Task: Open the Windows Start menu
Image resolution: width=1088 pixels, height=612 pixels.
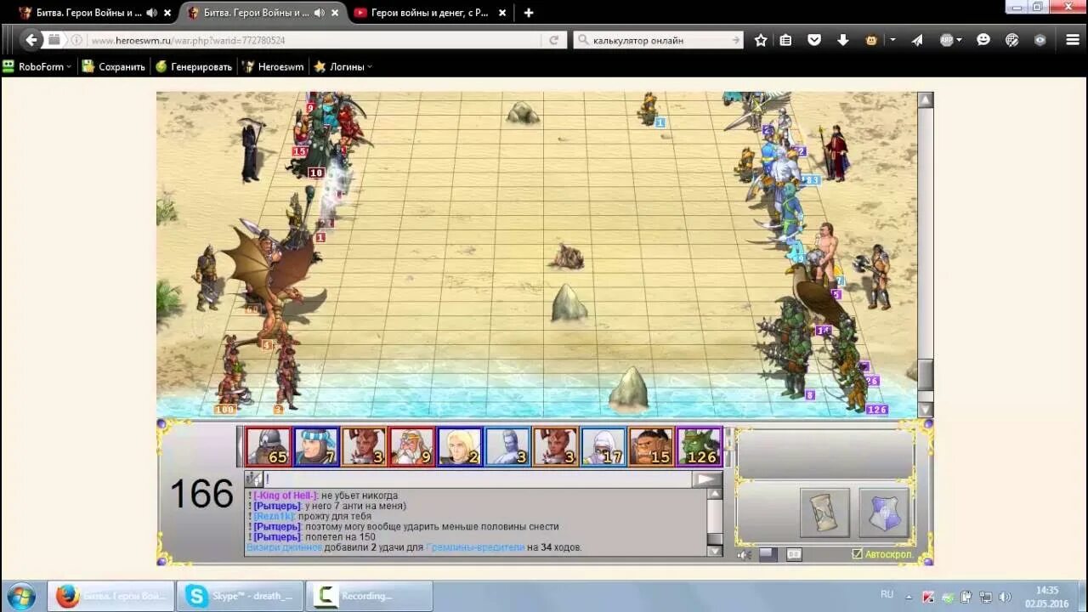Action: click(x=20, y=596)
